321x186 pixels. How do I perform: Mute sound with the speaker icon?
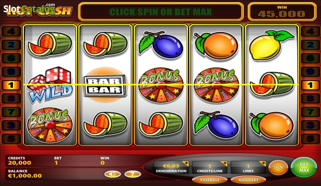112,174
